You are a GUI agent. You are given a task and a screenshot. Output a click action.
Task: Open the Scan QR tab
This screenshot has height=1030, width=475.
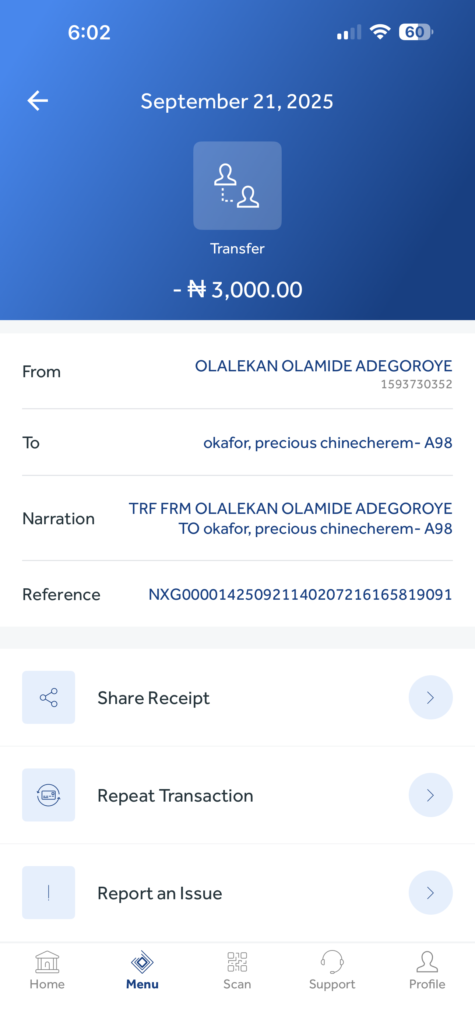coord(237,970)
